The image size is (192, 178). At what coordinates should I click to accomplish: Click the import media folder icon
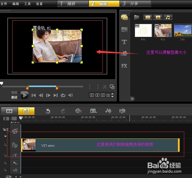pyautogui.click(x=137, y=17)
